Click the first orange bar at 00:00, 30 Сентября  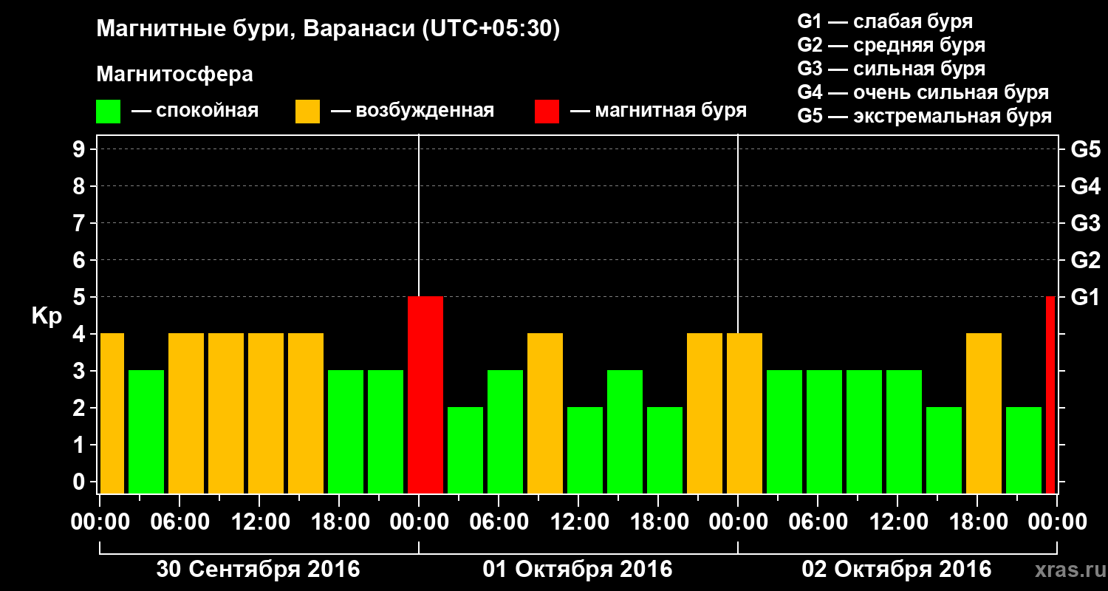coord(112,413)
